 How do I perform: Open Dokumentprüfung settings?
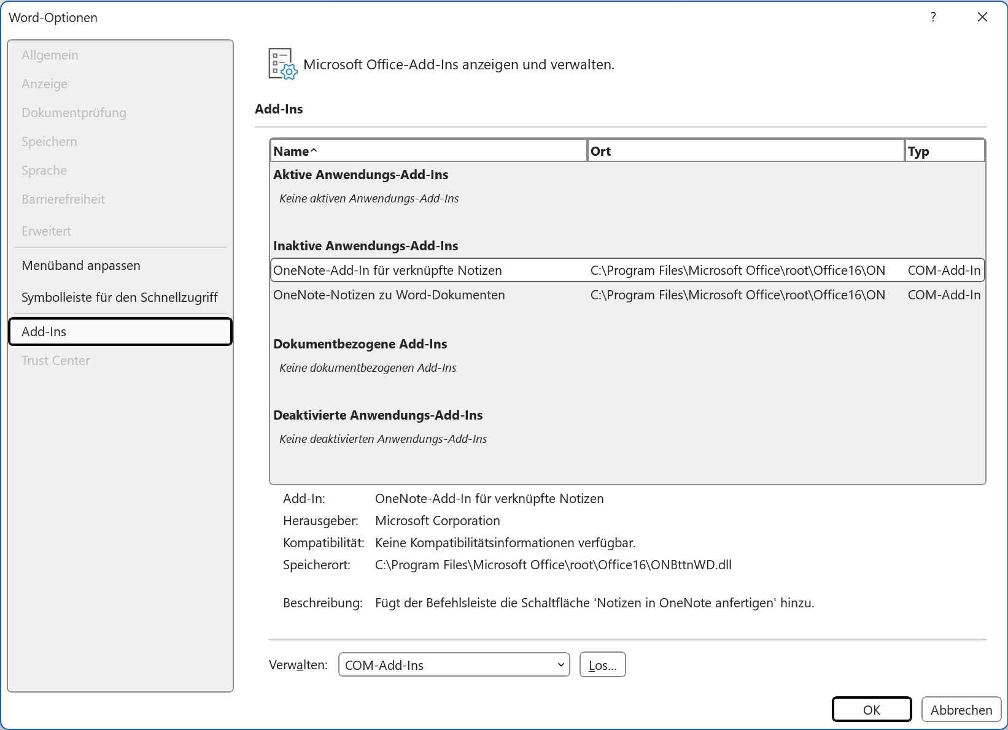[x=74, y=113]
